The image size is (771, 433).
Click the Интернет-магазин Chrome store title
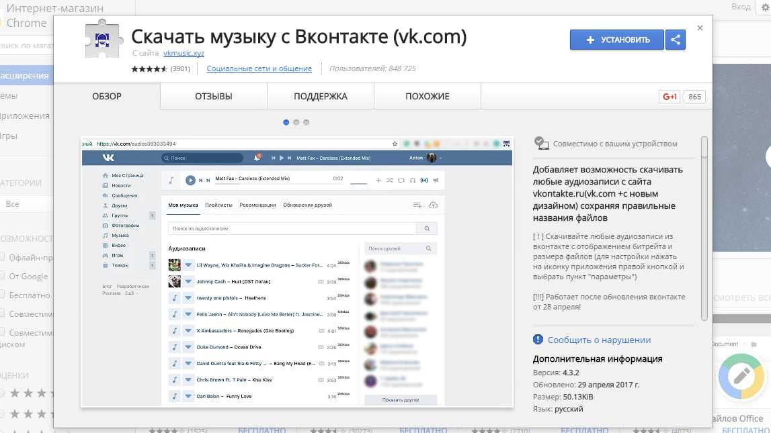(55, 15)
